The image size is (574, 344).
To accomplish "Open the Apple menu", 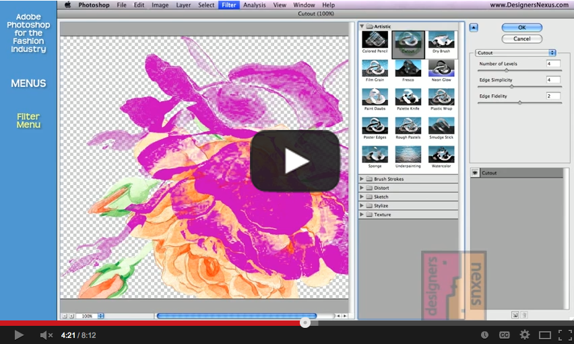I will (68, 5).
